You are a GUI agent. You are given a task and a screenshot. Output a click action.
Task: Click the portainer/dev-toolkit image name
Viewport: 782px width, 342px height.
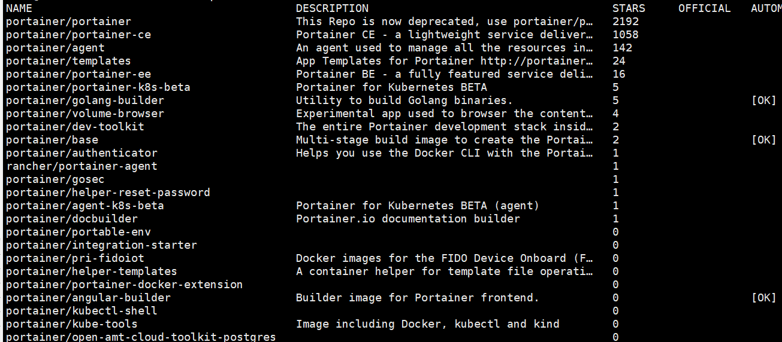click(x=75, y=127)
